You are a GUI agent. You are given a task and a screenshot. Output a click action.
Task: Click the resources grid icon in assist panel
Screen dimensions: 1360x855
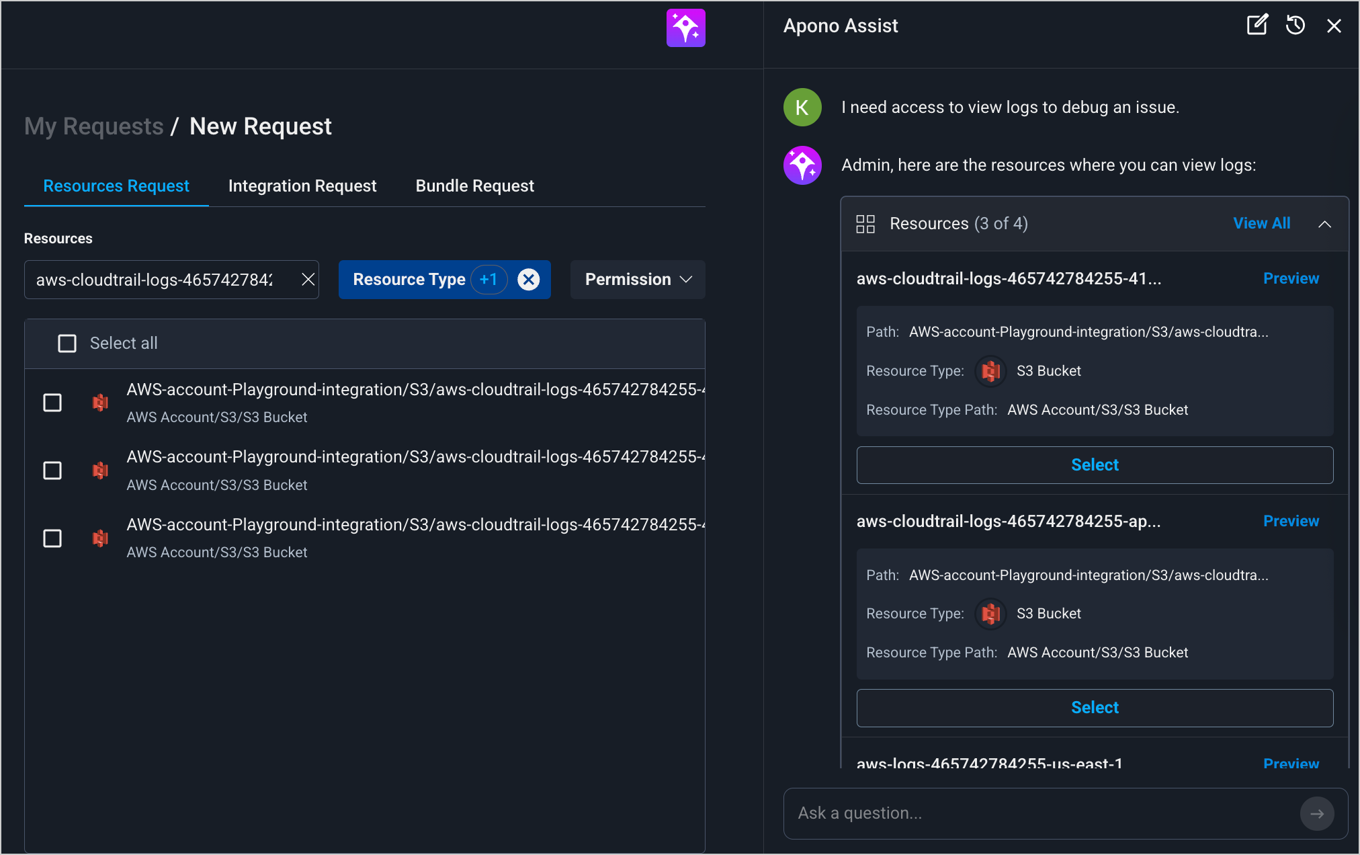point(865,224)
